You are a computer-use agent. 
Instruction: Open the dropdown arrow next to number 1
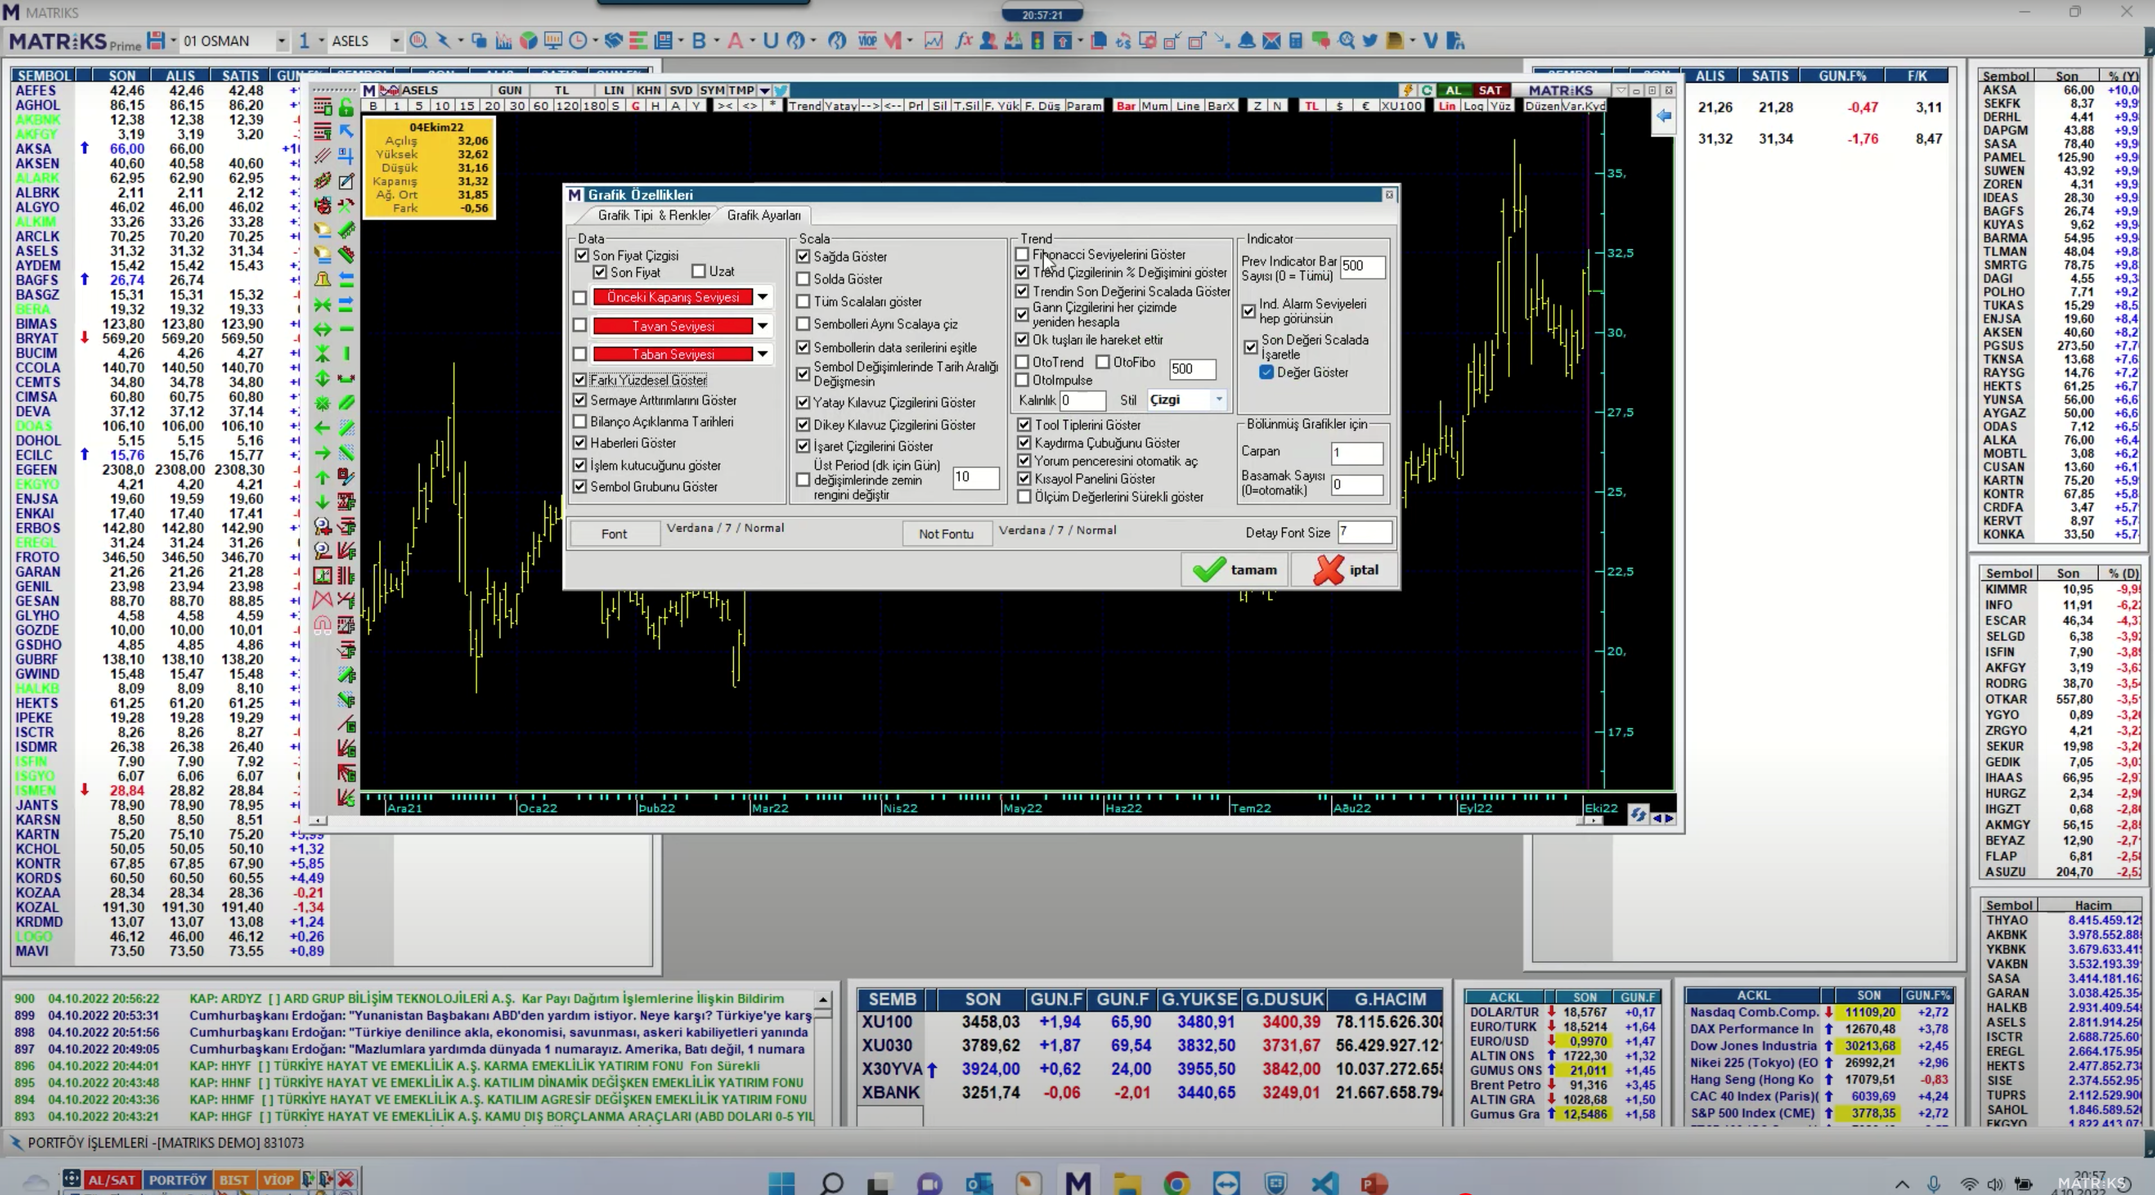coord(321,40)
